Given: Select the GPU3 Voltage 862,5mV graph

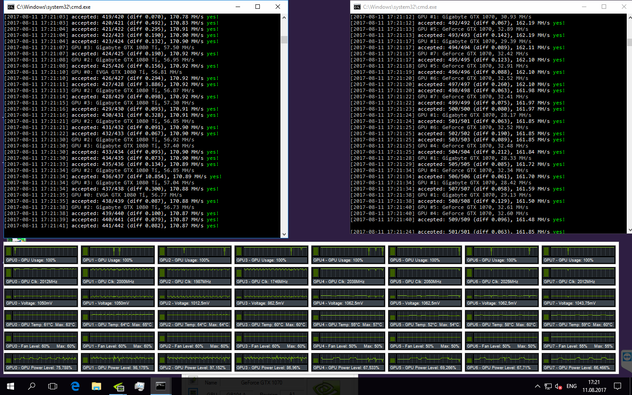Looking at the screenshot, I should coord(272,297).
